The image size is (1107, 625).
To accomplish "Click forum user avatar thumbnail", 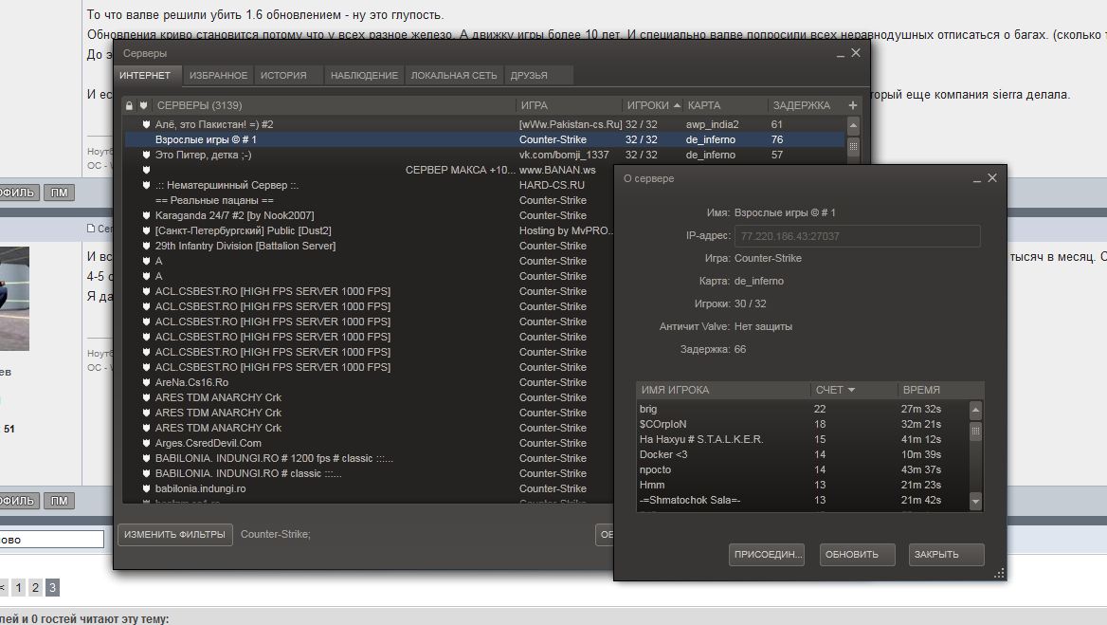I will (14, 298).
